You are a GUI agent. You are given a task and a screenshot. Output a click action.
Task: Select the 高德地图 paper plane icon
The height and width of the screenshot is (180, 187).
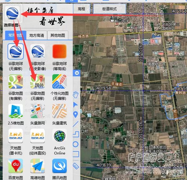click(x=38, y=166)
